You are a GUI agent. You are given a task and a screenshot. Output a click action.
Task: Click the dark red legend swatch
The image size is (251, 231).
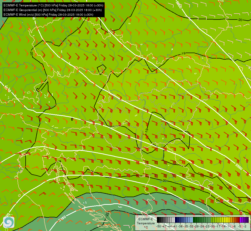pyautogui.click(x=239, y=220)
